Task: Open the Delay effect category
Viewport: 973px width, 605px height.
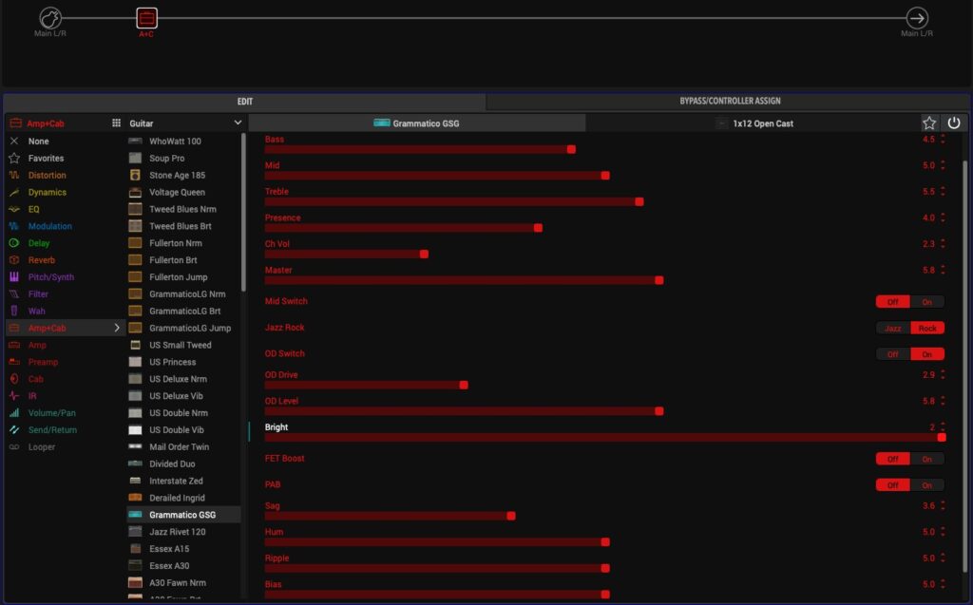Action: (39, 243)
